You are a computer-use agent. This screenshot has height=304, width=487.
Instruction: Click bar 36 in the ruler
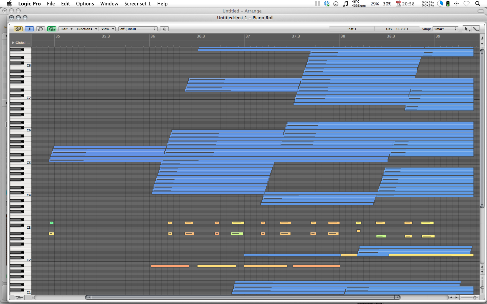153,36
